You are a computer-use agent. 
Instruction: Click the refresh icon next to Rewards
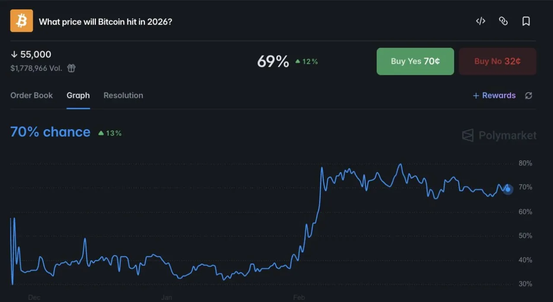pos(528,96)
